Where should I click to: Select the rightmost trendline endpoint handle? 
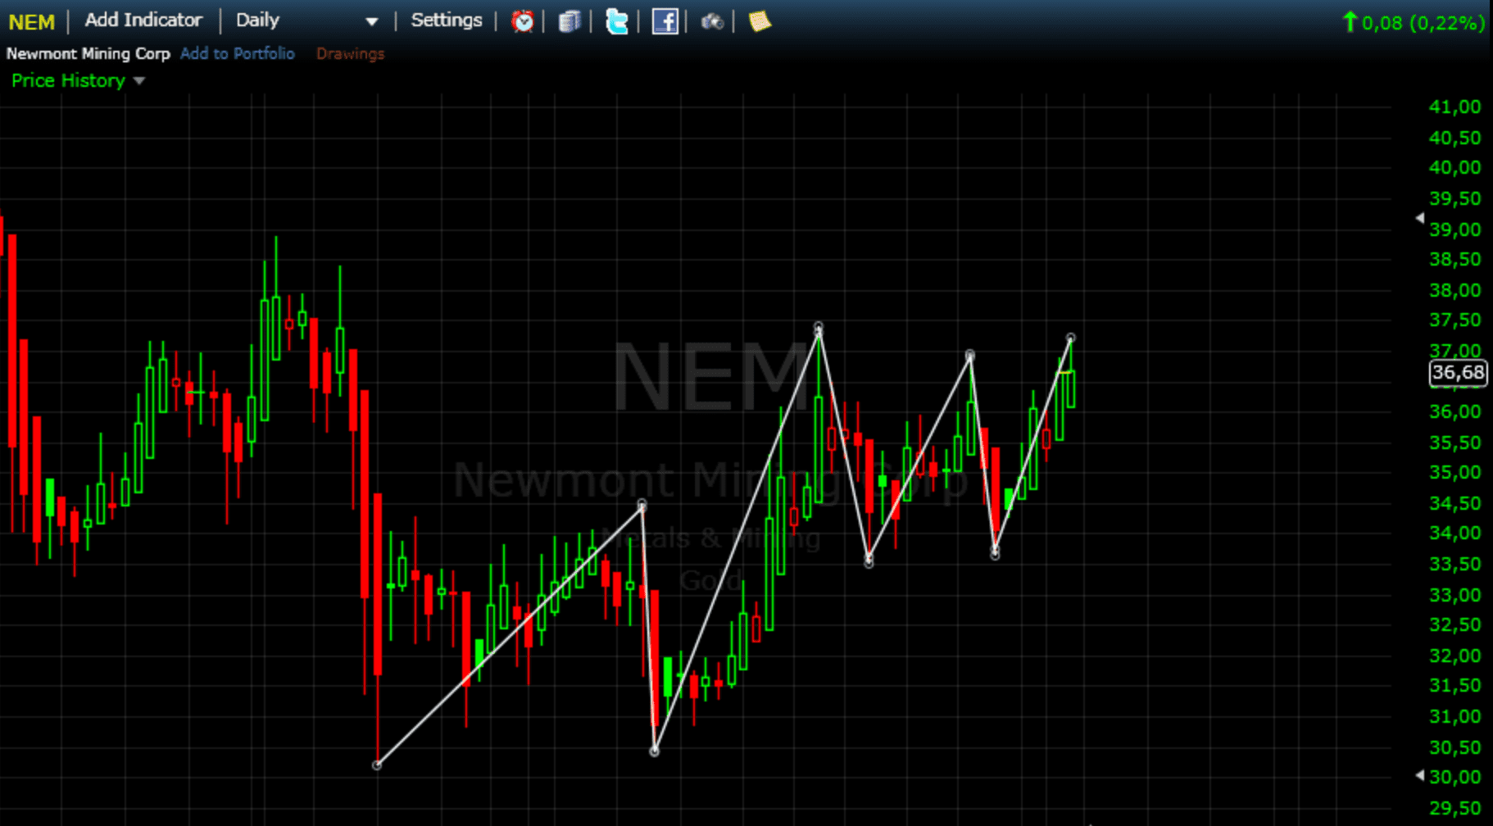1070,338
